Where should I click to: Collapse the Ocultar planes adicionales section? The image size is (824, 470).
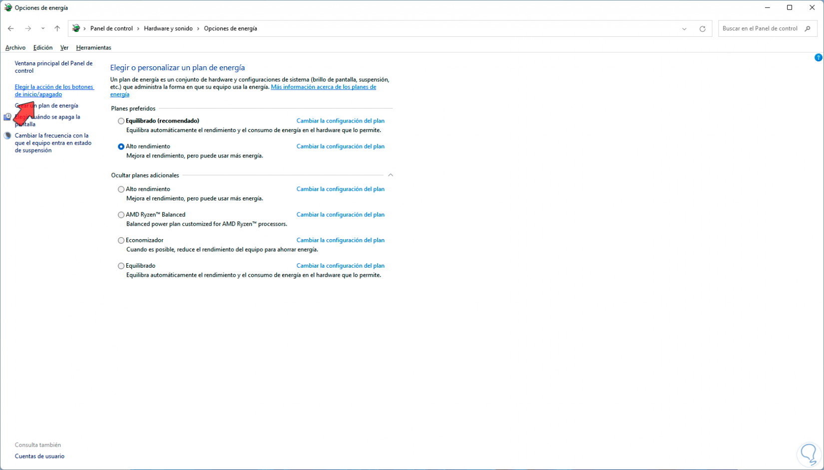point(391,175)
